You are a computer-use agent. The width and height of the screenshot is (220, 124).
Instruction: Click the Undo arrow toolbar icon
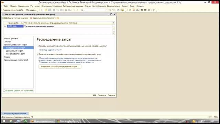pyautogui.click(x=74, y=10)
